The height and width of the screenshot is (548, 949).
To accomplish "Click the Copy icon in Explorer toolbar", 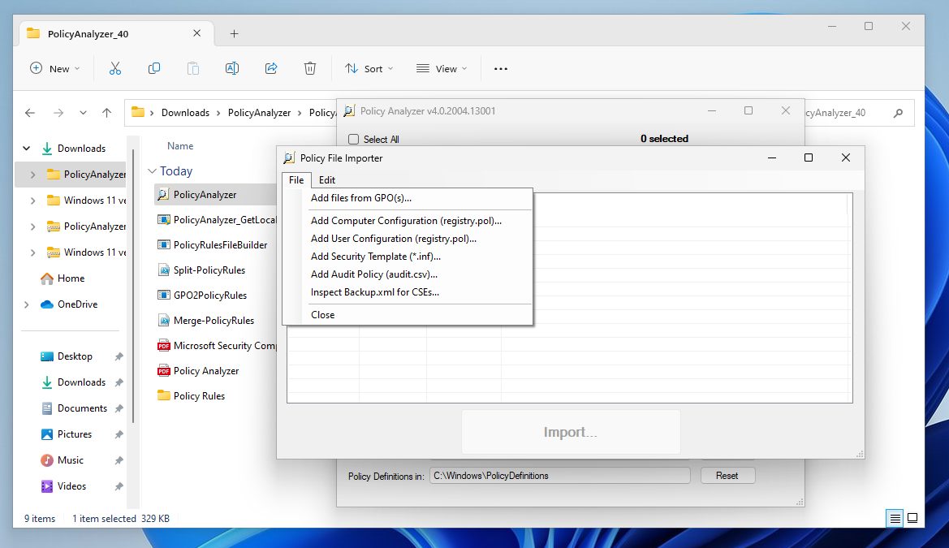I will pos(154,68).
